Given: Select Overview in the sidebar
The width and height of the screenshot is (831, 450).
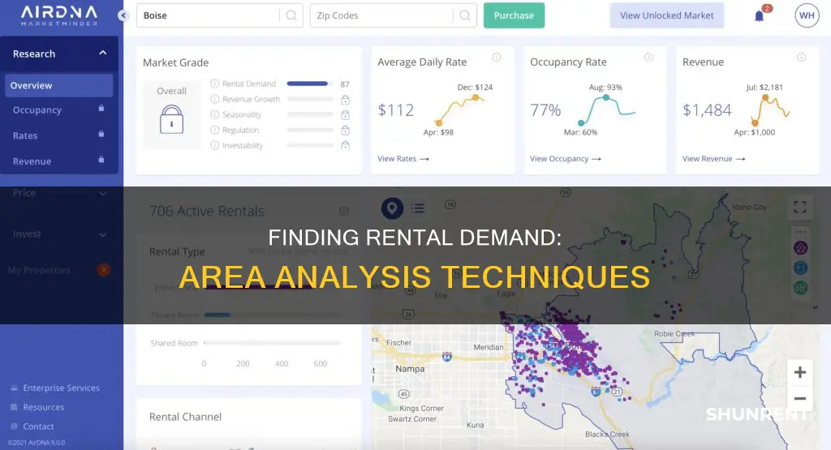Looking at the screenshot, I should (x=58, y=85).
